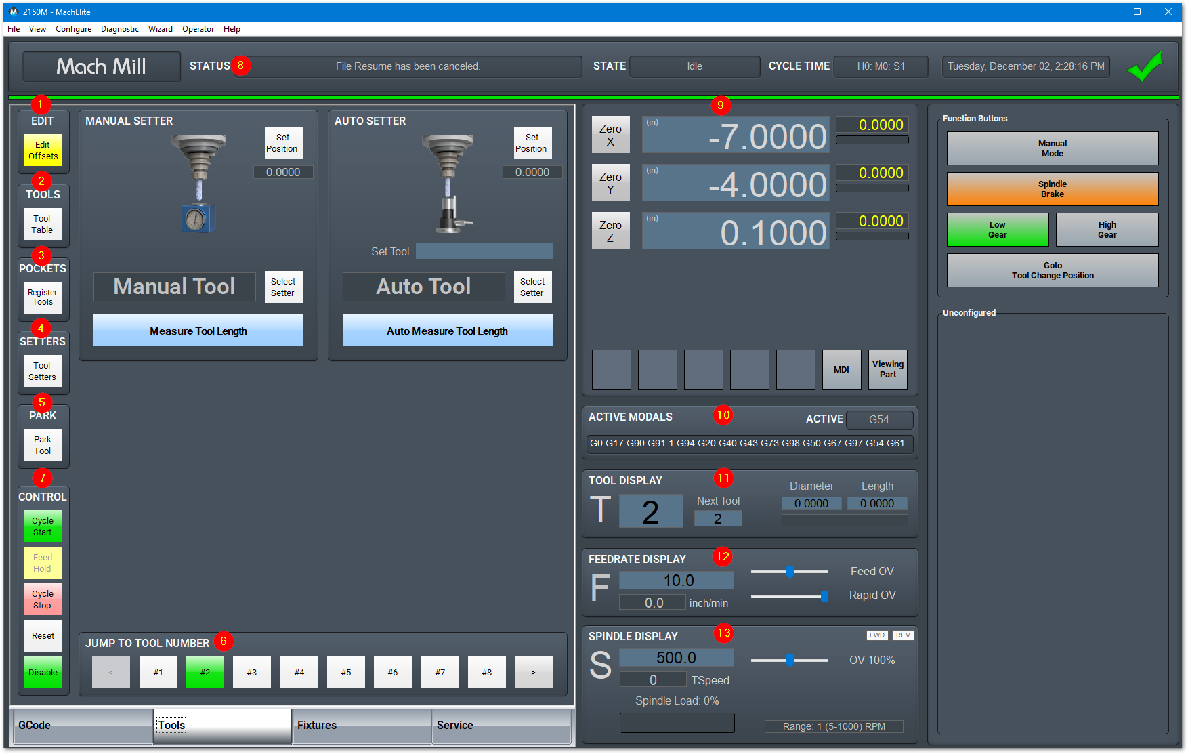Switch to High Gear
Screen dimensions: 1188x754
[1107, 230]
